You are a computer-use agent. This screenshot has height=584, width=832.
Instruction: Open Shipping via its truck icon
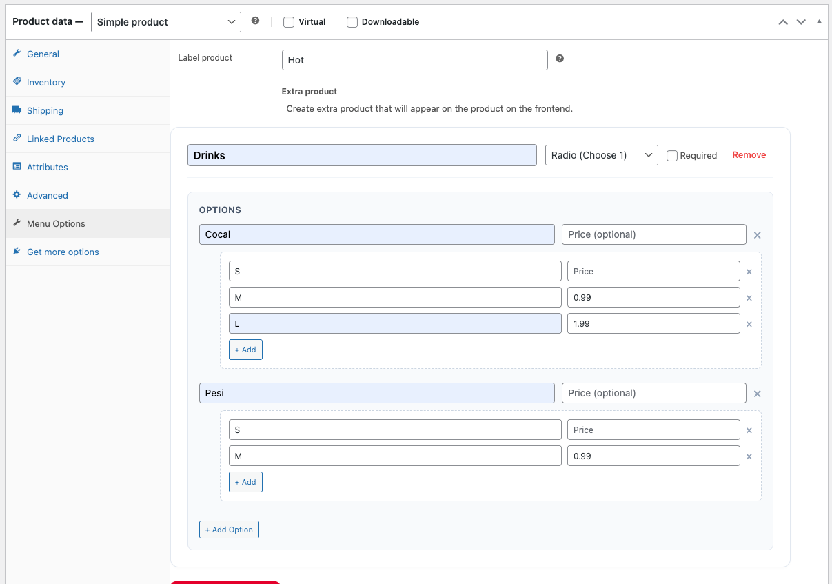[17, 110]
